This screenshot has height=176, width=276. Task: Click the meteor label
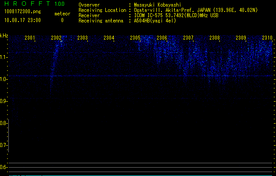point(62,14)
